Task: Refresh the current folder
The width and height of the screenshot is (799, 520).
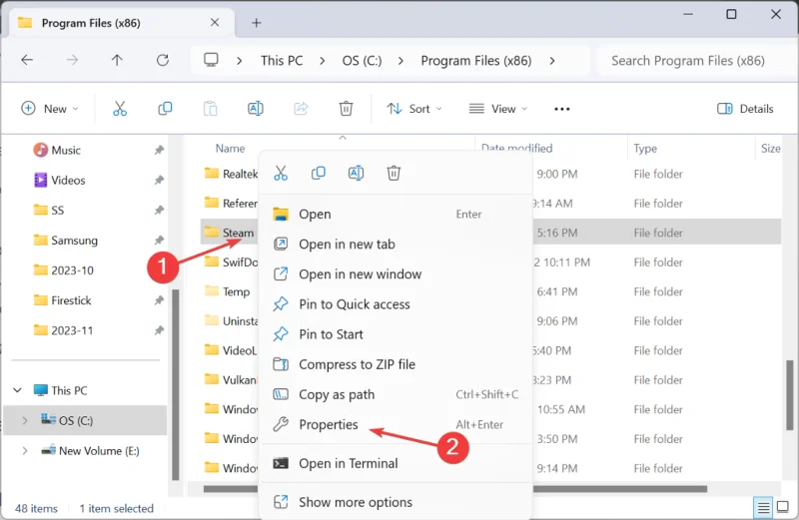Action: [x=163, y=60]
